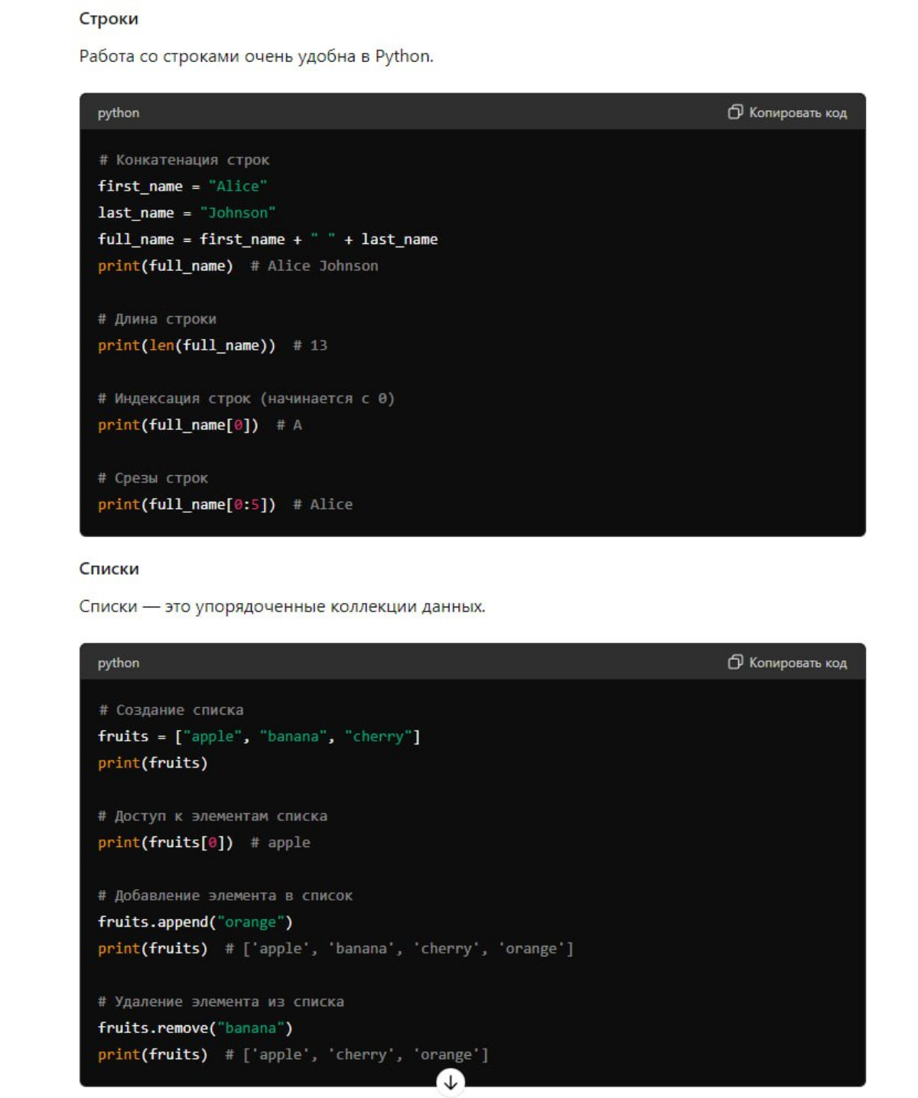Click the 'Копировать код' label above the Alice Johnson code
The image size is (918, 1098).
coord(798,112)
